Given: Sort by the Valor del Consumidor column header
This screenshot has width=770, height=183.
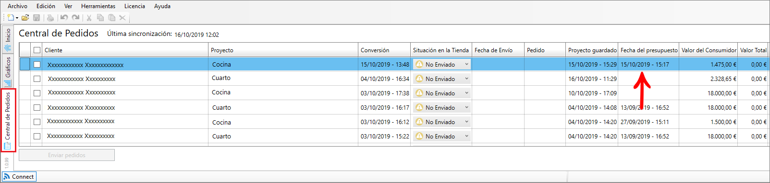Looking at the screenshot, I should [709, 50].
